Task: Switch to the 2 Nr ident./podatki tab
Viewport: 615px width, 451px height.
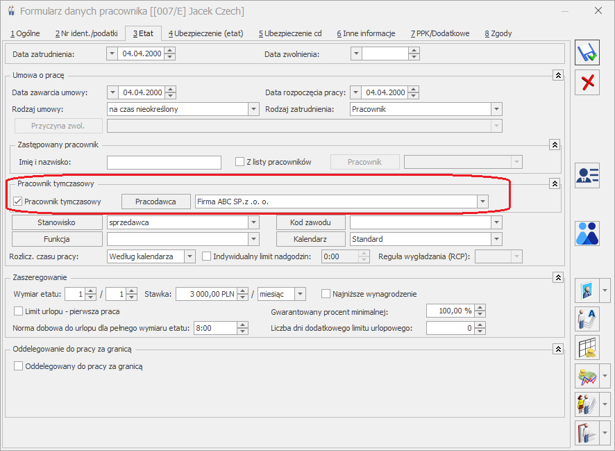Action: (x=86, y=33)
